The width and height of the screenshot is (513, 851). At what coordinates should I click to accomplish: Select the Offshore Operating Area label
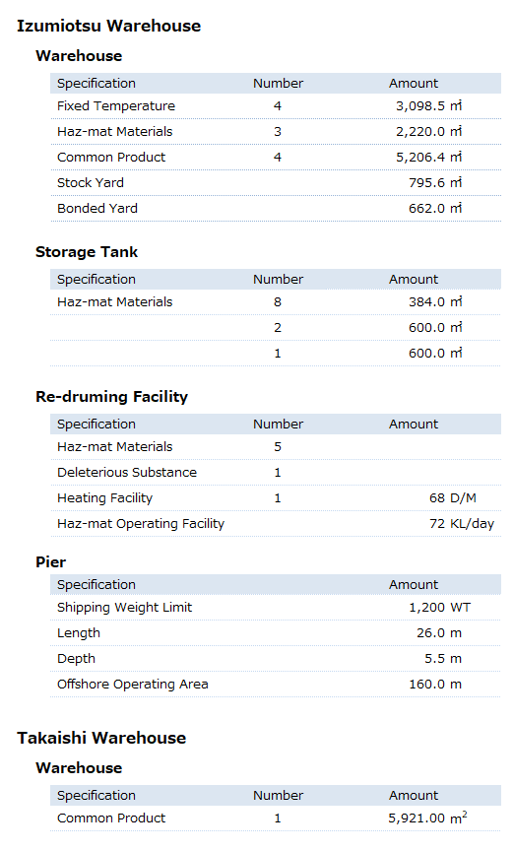[x=133, y=684]
